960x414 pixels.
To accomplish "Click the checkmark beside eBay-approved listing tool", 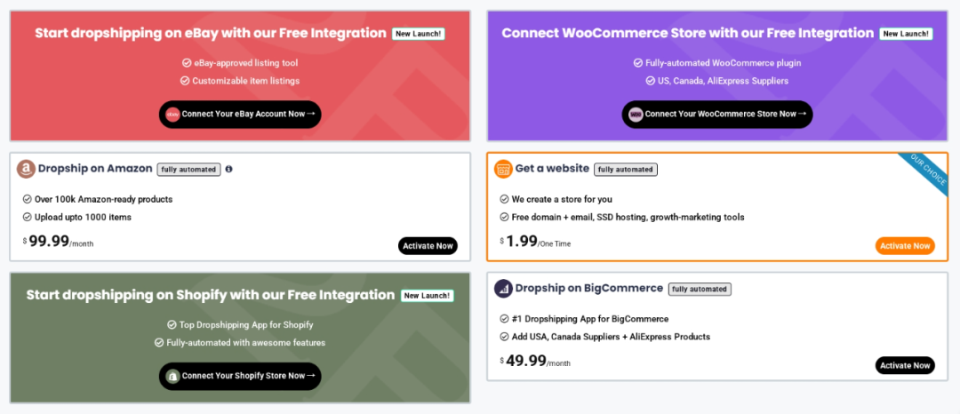I will (x=186, y=63).
